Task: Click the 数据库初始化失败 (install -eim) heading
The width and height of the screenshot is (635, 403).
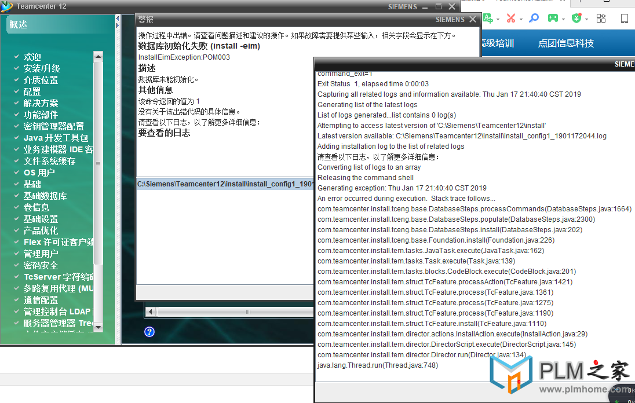Action: click(199, 46)
